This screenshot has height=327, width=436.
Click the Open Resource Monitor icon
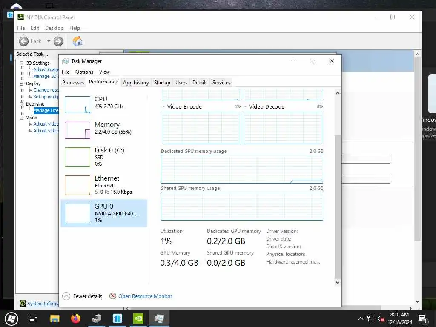coord(112,296)
